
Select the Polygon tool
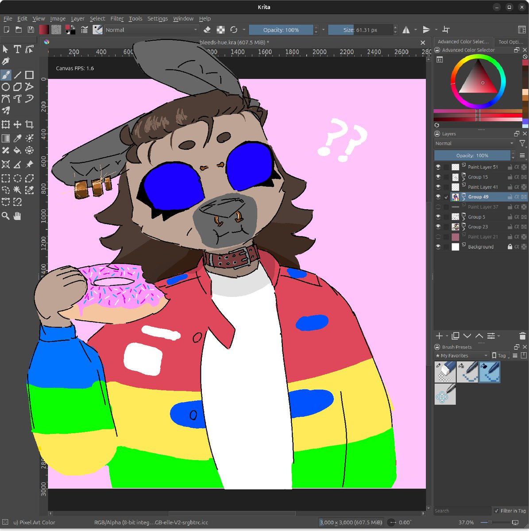pyautogui.click(x=17, y=87)
